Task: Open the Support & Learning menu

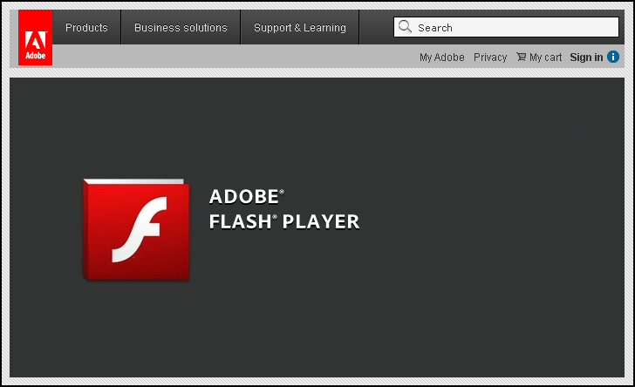Action: tap(299, 28)
